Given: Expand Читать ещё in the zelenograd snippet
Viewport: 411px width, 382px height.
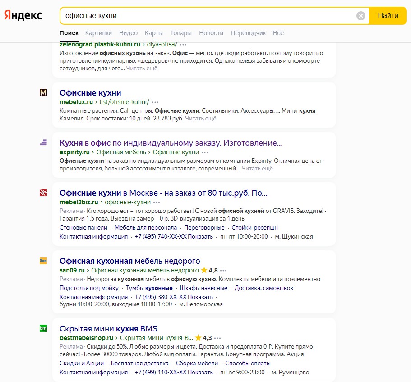Looking at the screenshot, I should (x=142, y=69).
